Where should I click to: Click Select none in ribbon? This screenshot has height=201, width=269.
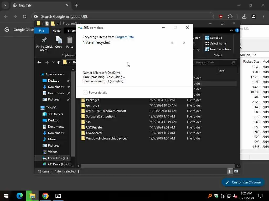pyautogui.click(x=216, y=43)
